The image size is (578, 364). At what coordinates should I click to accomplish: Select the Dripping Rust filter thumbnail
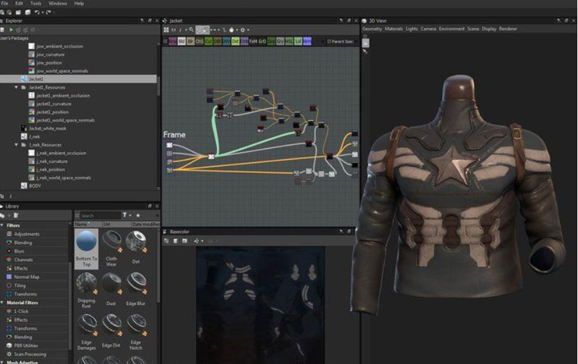[87, 291]
